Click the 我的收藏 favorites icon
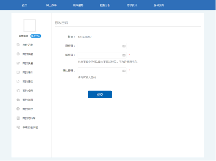 tap(18, 54)
